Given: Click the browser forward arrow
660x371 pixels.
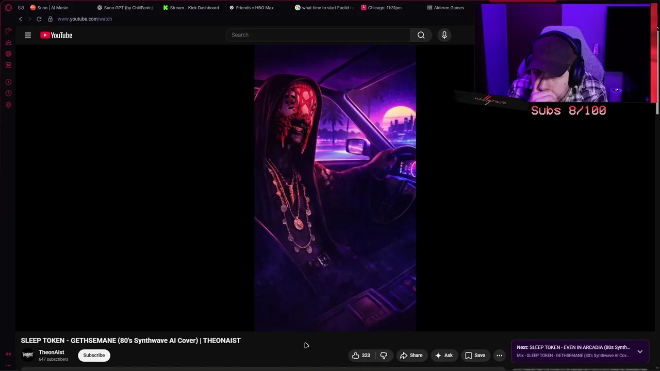Looking at the screenshot, I should point(29,19).
